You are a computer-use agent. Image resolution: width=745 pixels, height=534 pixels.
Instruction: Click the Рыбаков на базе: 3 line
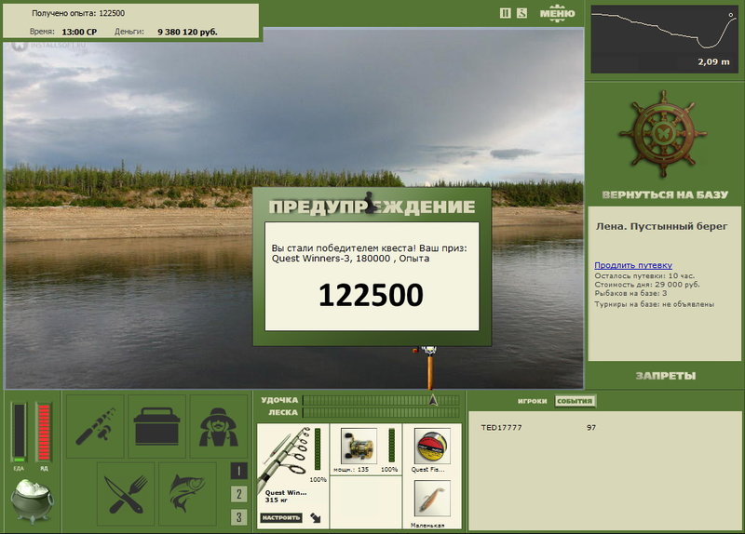point(630,293)
